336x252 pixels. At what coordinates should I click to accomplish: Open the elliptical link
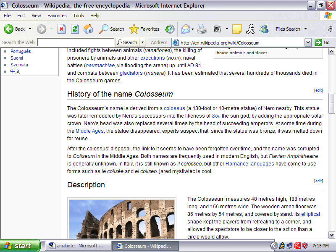point(310,214)
